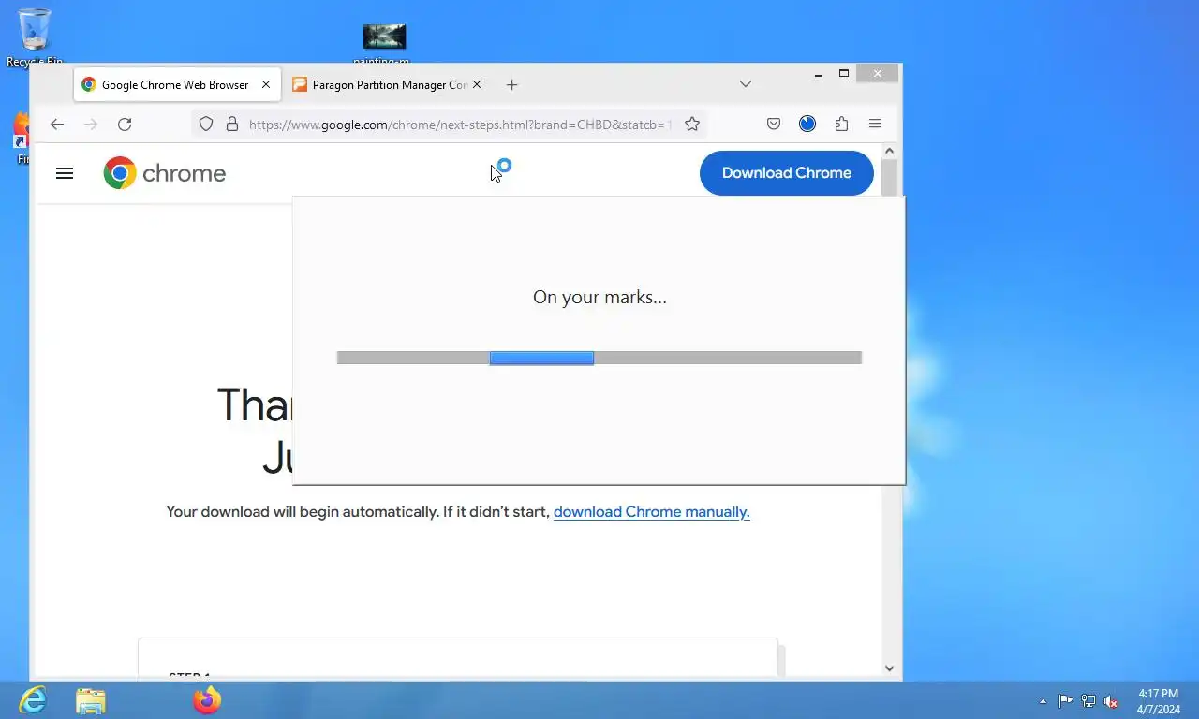
Task: Switch to Paragon Partition Manager tab
Action: pyautogui.click(x=387, y=84)
